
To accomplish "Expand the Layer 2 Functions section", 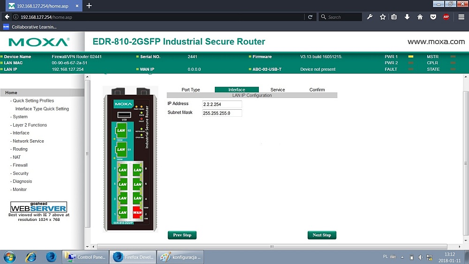I will coord(30,125).
